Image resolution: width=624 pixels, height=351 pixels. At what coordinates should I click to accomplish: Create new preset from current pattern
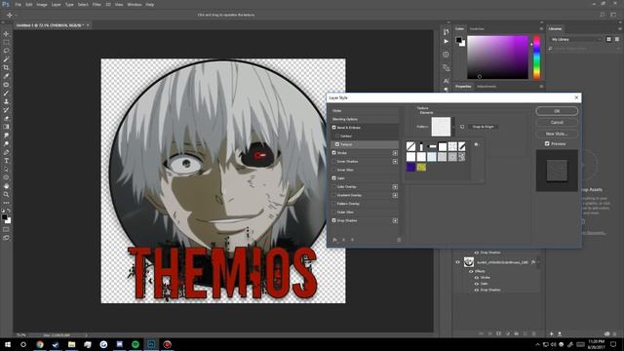click(x=462, y=127)
